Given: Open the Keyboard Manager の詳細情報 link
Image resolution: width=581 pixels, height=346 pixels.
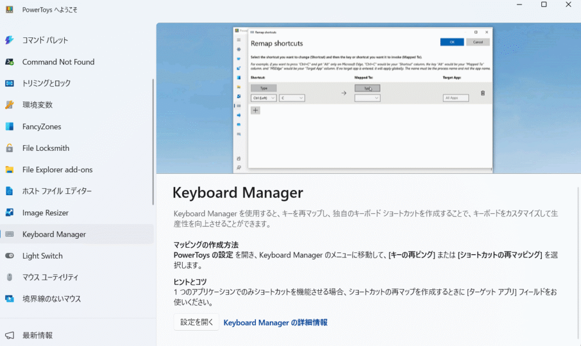Looking at the screenshot, I should tap(275, 322).
